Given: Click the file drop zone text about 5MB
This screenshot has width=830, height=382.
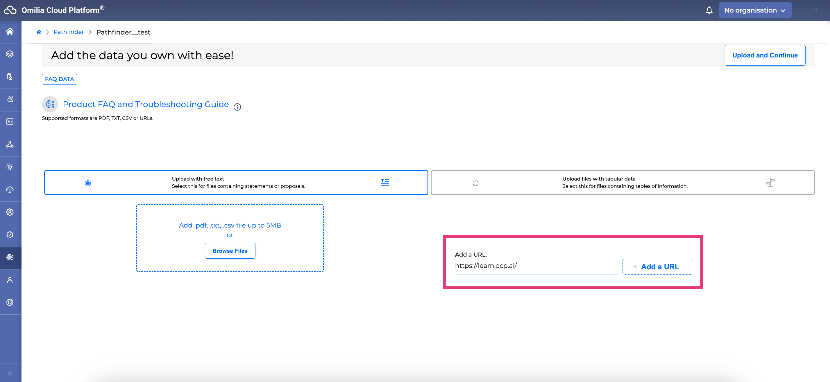Looking at the screenshot, I should point(230,225).
